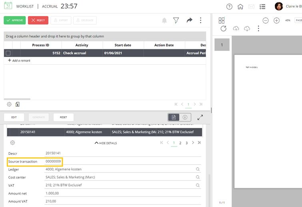
Task: Export grid to Excel icon
Action: pyautogui.click(x=18, y=104)
